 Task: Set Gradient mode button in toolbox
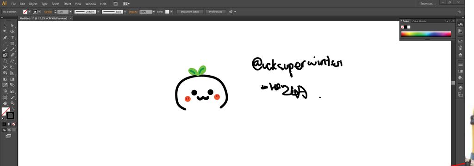click(x=9, y=124)
